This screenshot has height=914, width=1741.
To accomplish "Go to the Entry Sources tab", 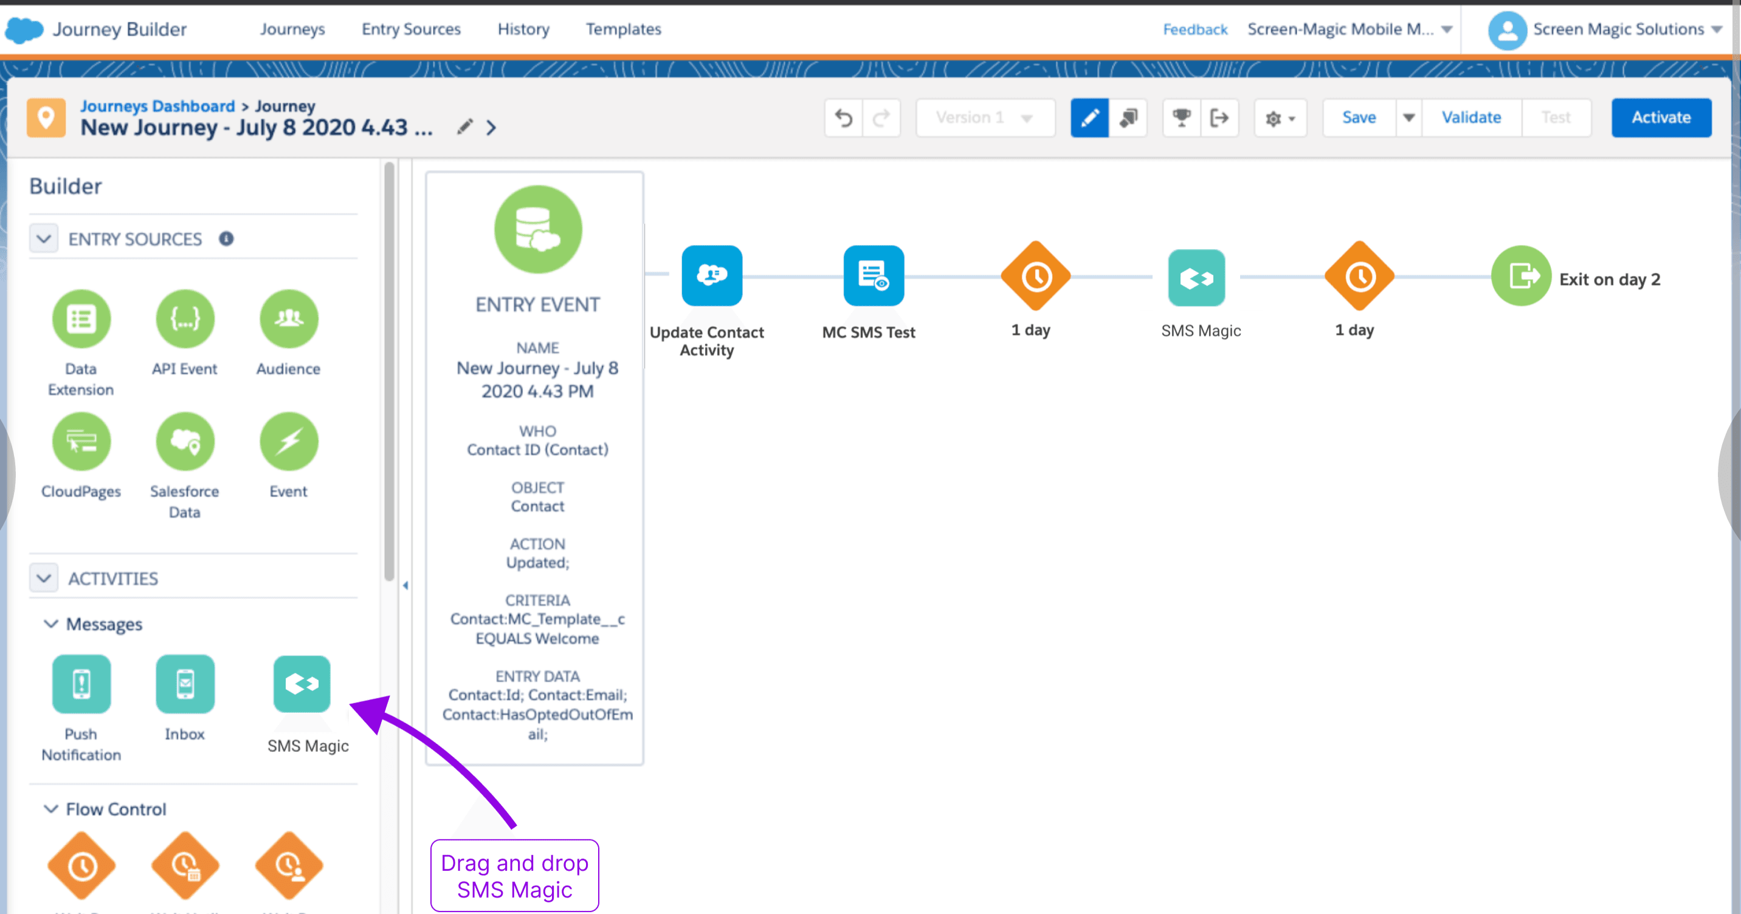I will (x=411, y=29).
